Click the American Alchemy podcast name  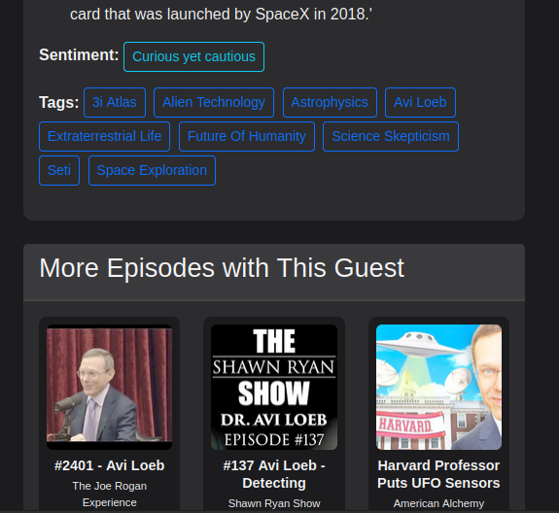[438, 503]
